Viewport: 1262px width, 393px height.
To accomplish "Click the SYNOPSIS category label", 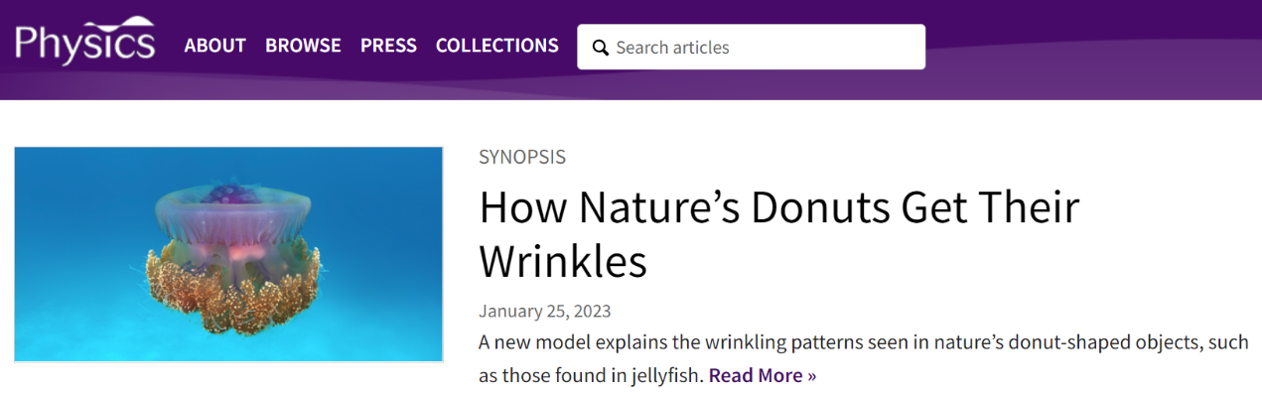I will 522,157.
